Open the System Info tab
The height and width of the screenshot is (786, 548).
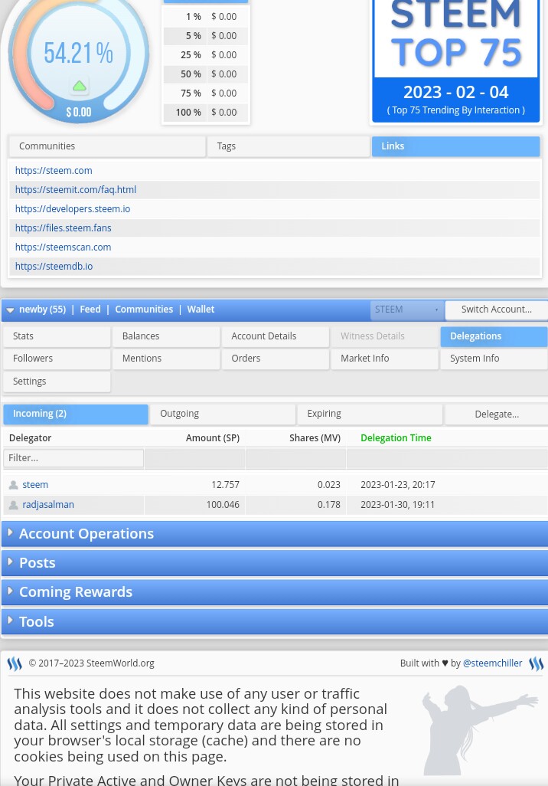click(494, 359)
